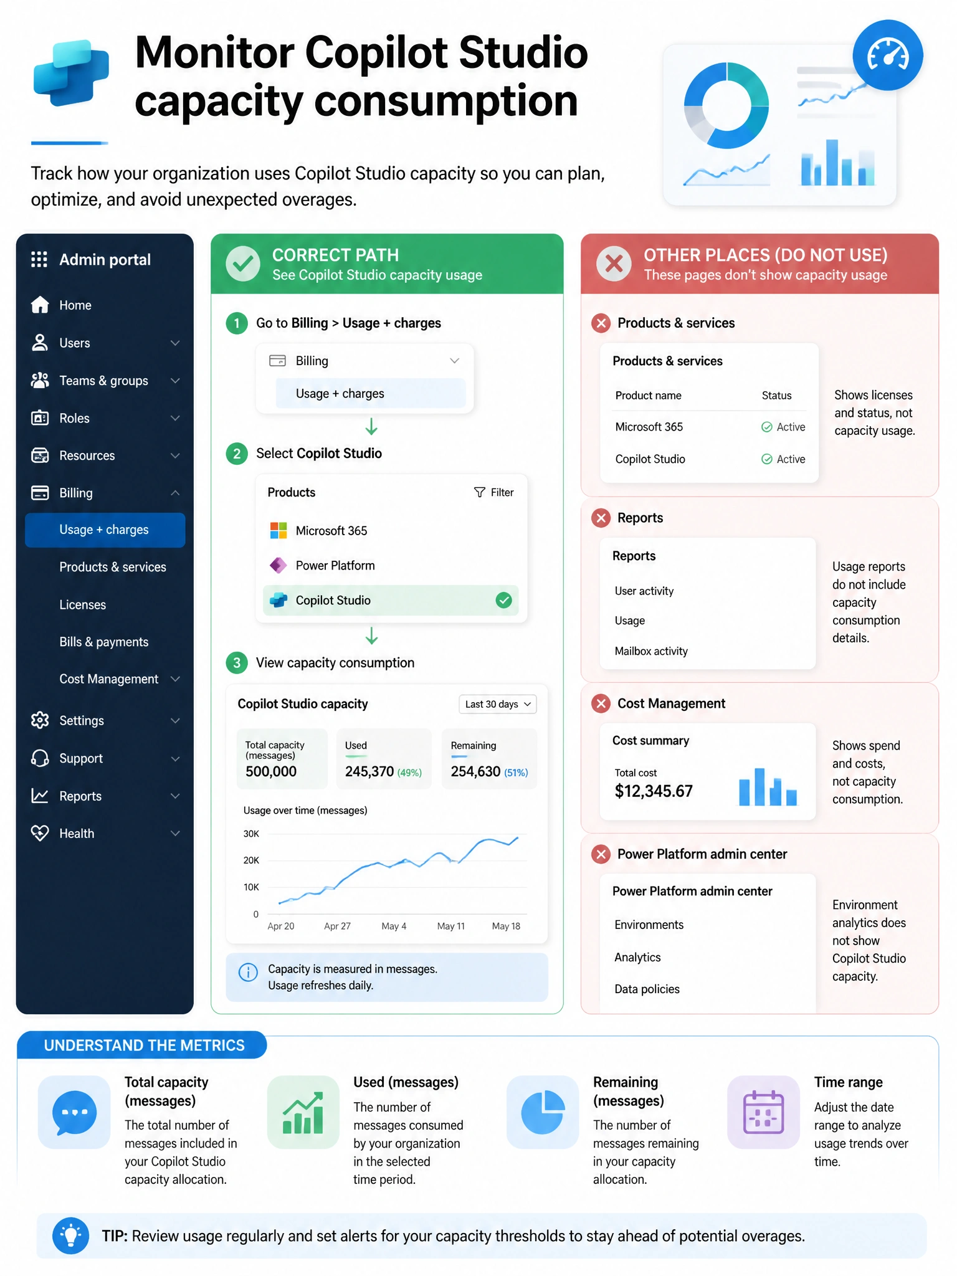The width and height of the screenshot is (957, 1276).
Task: Click the Total capacity chat bubble icon
Action: 74,1112
